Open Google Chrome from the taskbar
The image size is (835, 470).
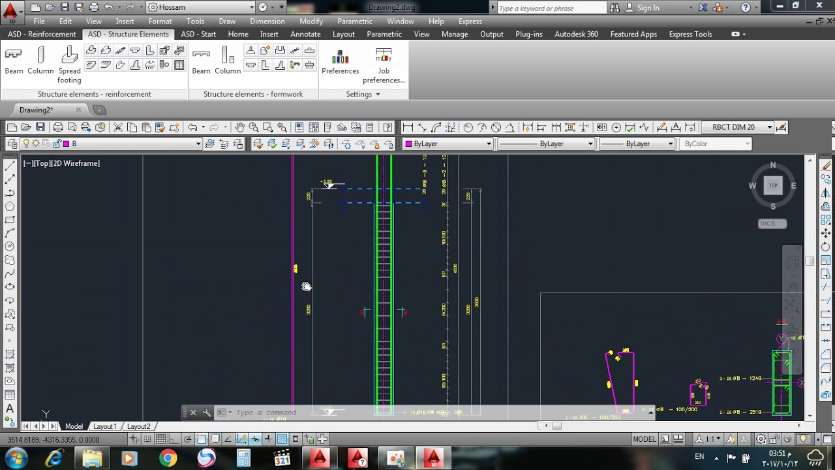coord(168,458)
